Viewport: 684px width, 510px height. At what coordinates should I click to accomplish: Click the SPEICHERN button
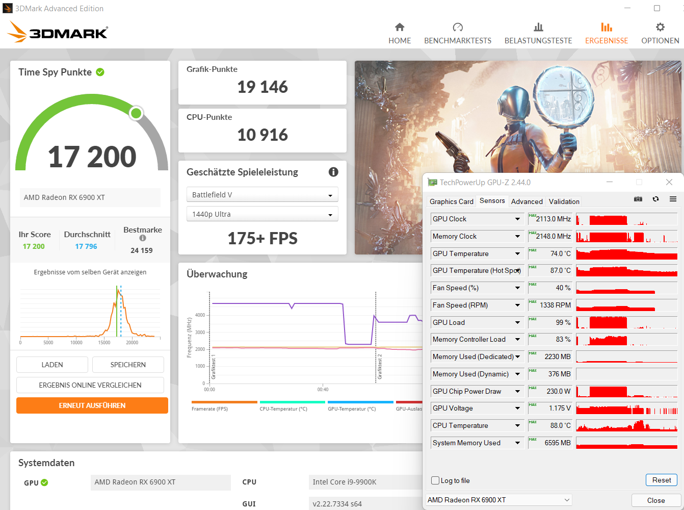tap(128, 365)
